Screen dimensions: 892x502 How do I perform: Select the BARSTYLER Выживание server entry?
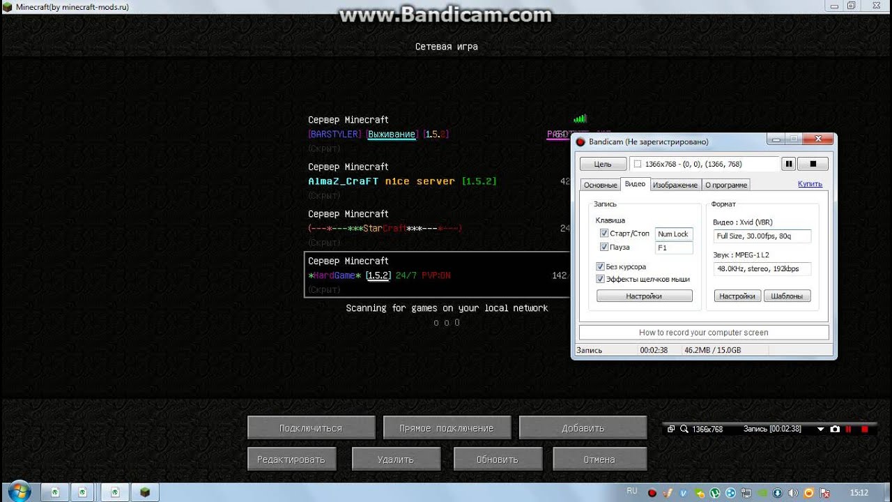438,134
